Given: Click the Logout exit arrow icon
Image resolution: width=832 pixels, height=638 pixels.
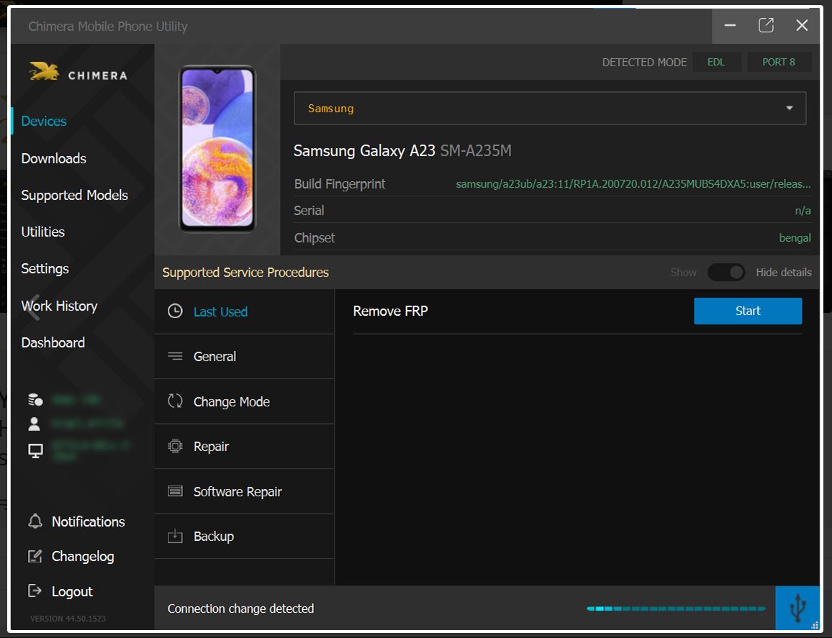Looking at the screenshot, I should pos(35,591).
